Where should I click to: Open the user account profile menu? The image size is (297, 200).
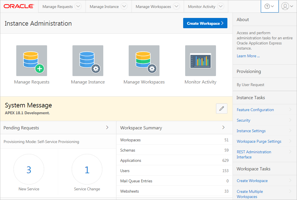[287, 7]
